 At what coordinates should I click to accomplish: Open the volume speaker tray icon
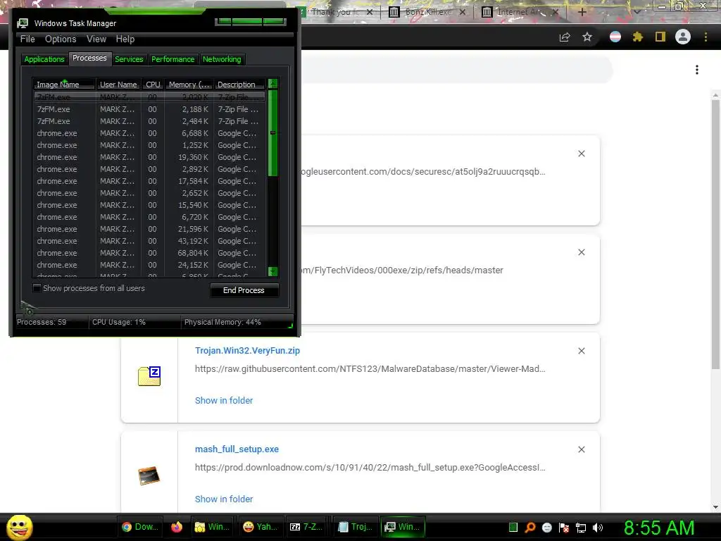click(x=598, y=527)
